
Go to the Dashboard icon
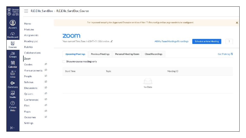coord(13,34)
